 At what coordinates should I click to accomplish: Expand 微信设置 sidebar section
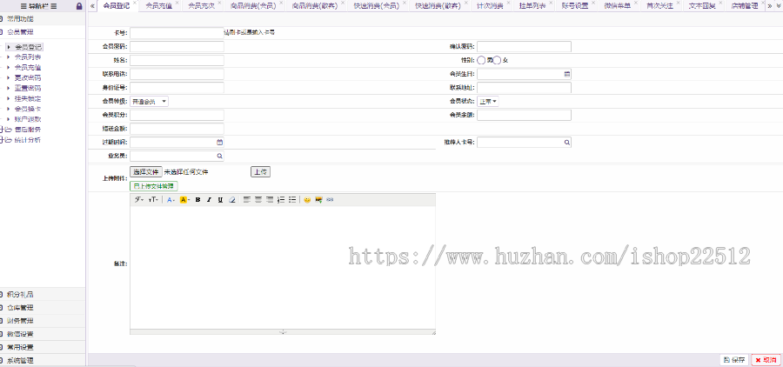[x=43, y=334]
